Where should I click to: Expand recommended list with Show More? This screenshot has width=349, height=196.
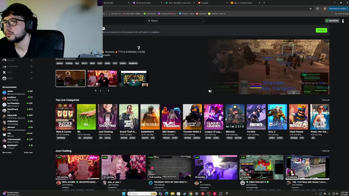(7, 152)
